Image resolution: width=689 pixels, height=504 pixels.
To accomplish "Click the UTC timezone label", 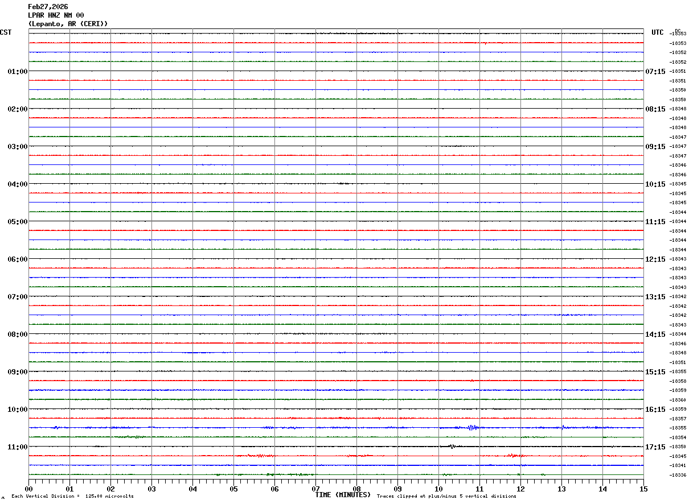I will click(658, 32).
